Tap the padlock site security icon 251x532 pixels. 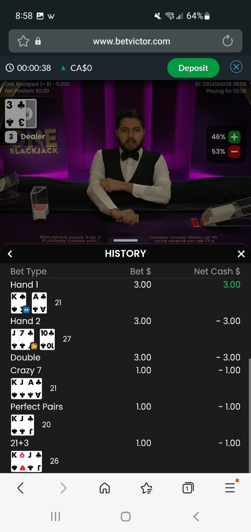point(38,41)
